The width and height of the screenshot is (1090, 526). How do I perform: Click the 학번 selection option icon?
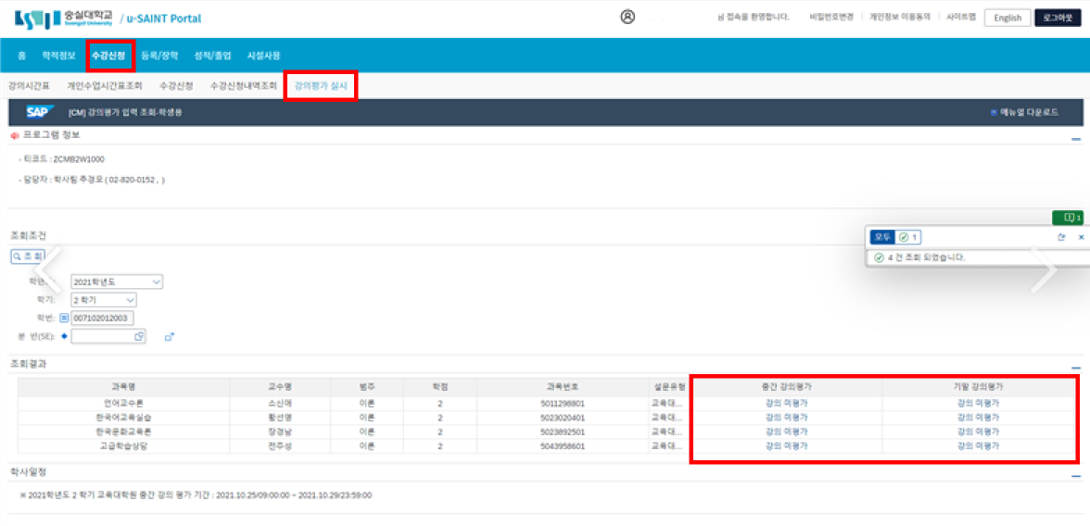pos(64,319)
